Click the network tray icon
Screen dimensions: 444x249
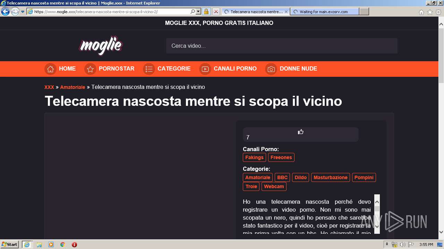394,245
